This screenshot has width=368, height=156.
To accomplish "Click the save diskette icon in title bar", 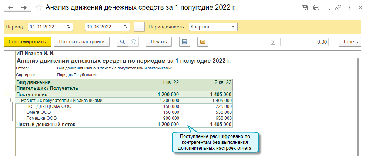I will [305, 8].
